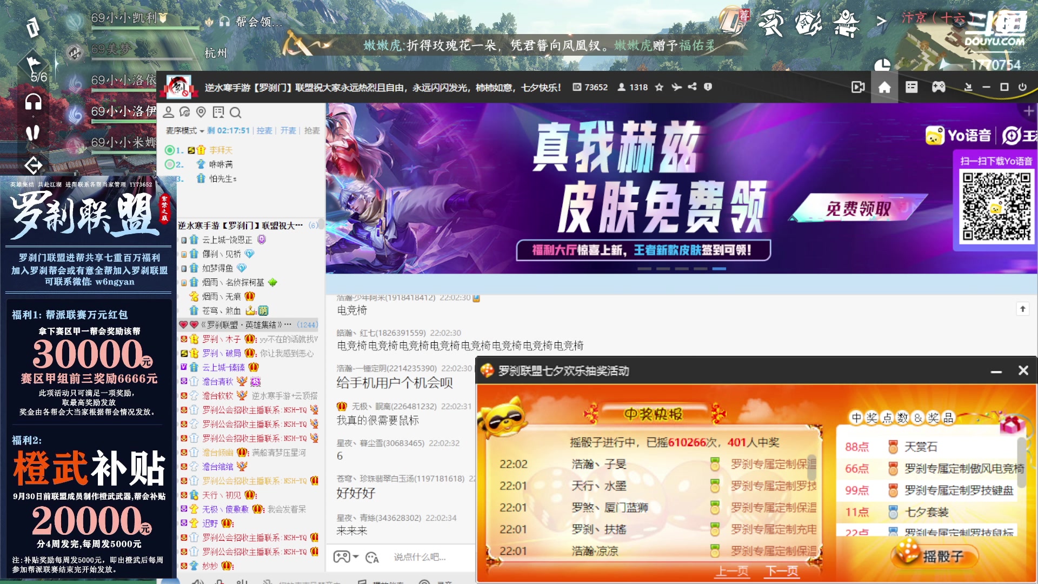Open the gamepad games icon in title bar
The width and height of the screenshot is (1038, 584).
pos(939,87)
